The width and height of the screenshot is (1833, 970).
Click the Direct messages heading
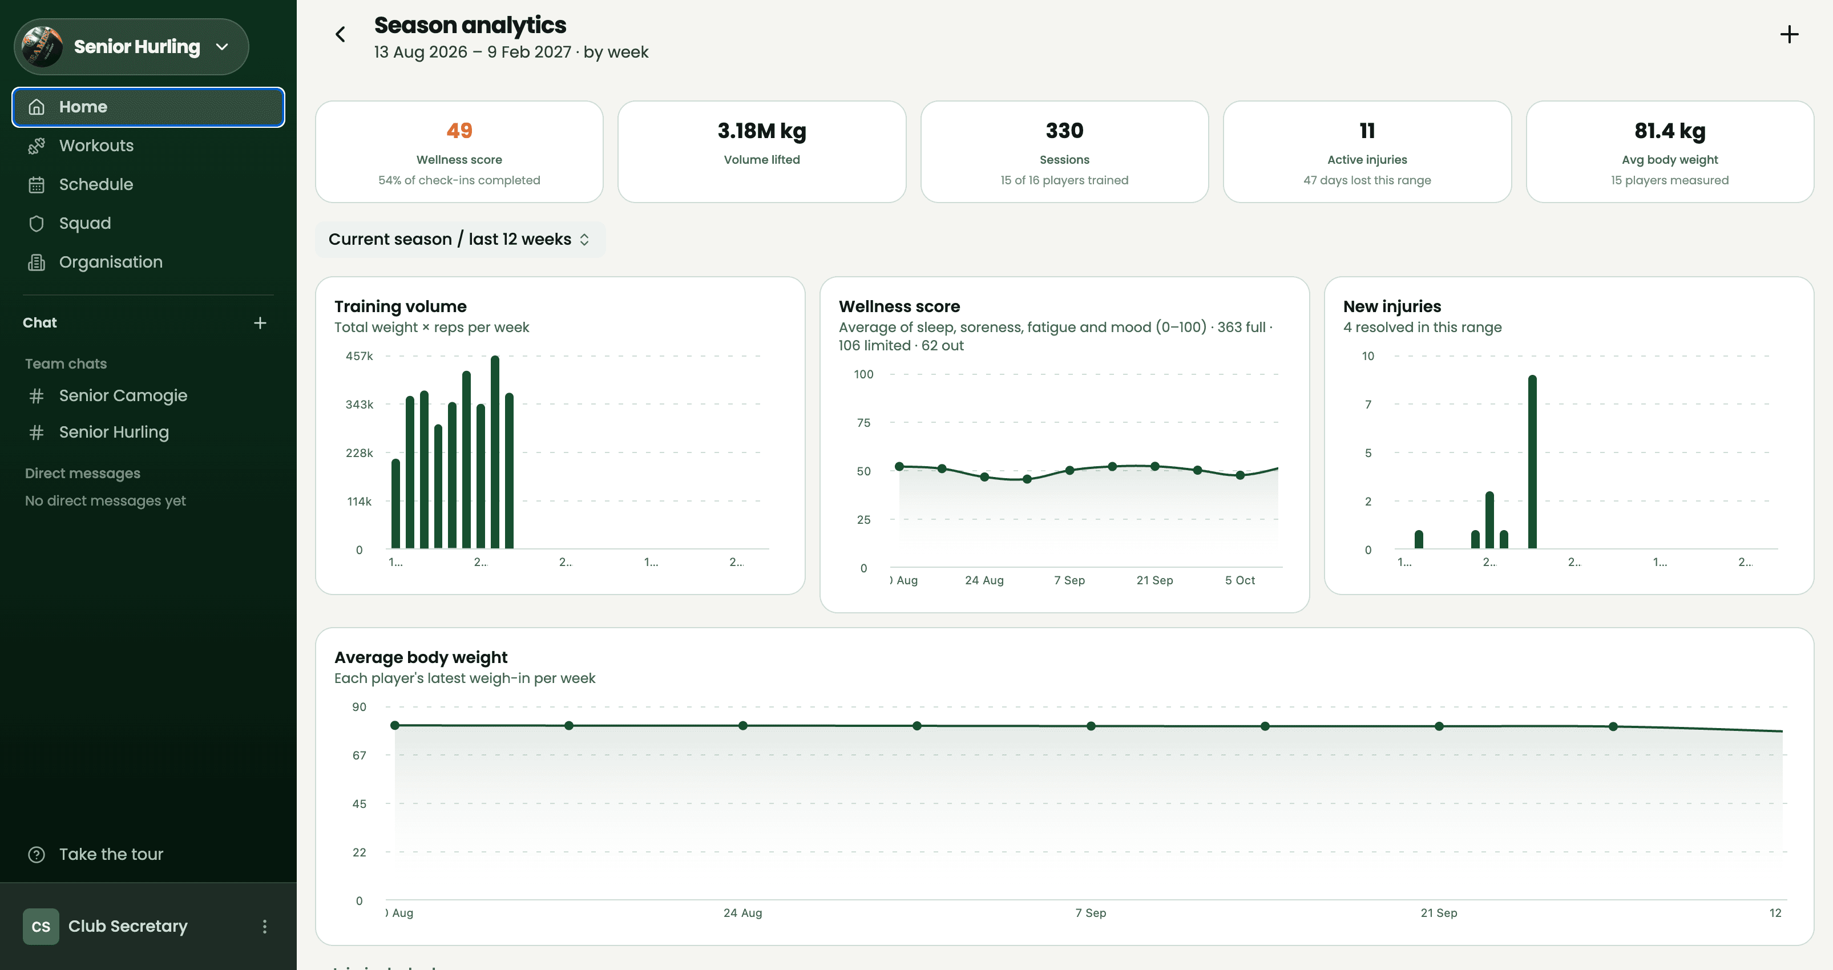83,473
